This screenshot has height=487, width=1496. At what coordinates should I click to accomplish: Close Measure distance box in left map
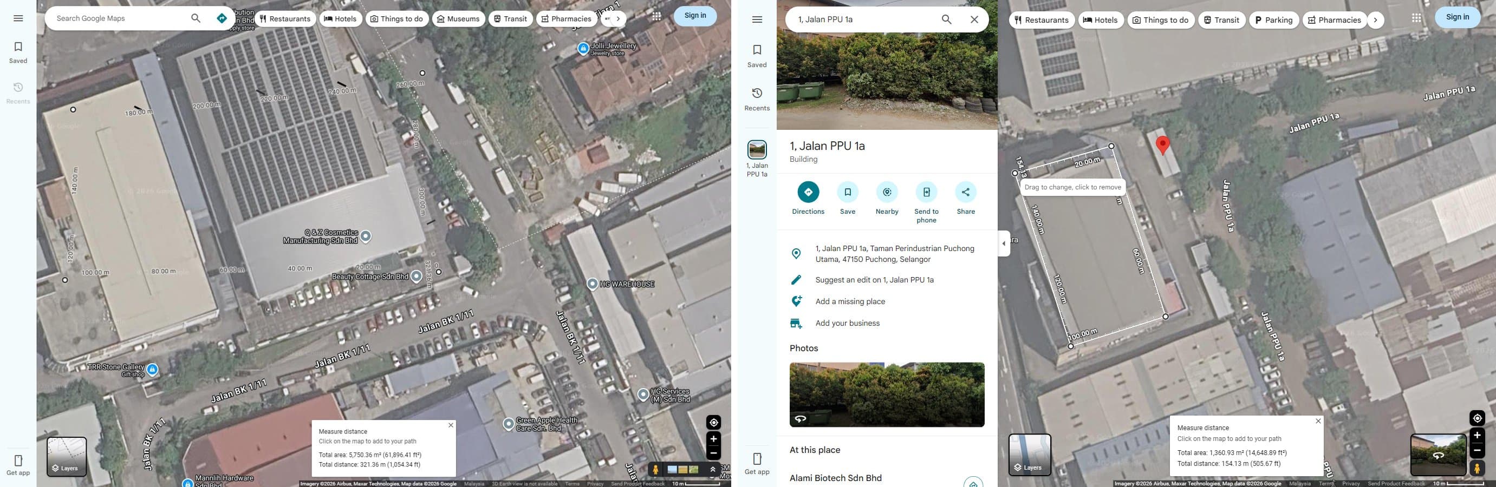[451, 425]
